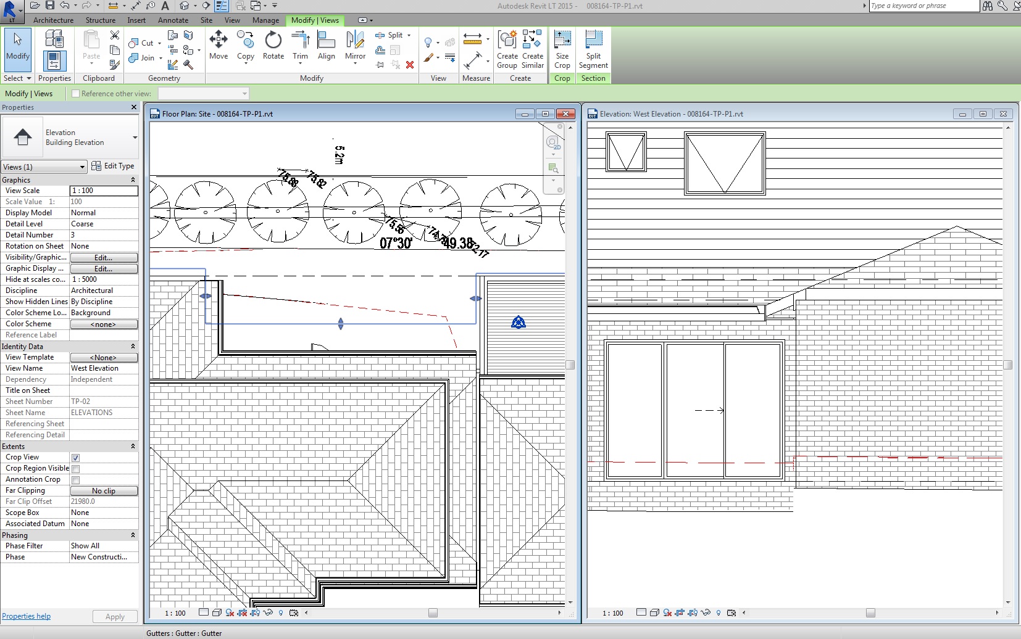
Task: Toggle Crop Region Visible on
Action: 75,468
